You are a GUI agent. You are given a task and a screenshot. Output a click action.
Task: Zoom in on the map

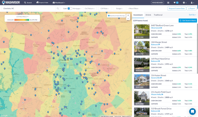click(x=128, y=15)
